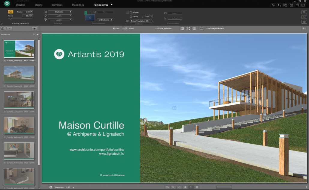This screenshot has height=190, width=309.
Task: Click the mm unit button beside Focale
Action: tap(31, 16)
